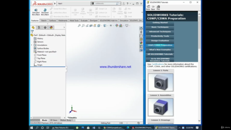Click the View Settings monitor icon
231x130 pixels.
tap(127, 26)
